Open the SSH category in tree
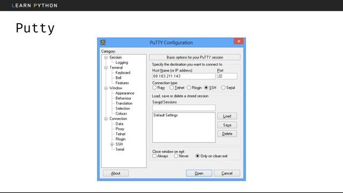 click(x=119, y=144)
